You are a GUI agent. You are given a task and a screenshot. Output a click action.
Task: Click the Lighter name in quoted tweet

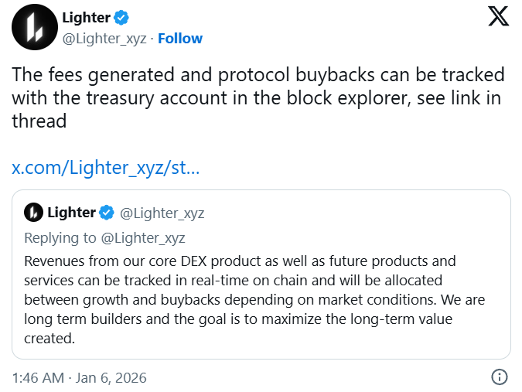tap(72, 213)
